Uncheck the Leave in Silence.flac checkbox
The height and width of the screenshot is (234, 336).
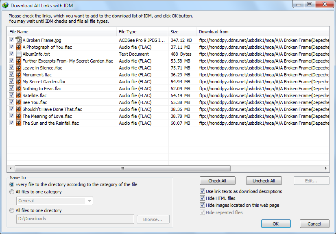click(11, 67)
